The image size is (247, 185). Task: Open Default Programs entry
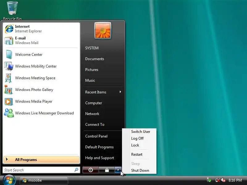(x=99, y=147)
